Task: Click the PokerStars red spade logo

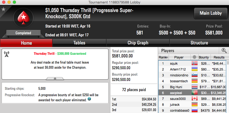Action: [23, 18]
